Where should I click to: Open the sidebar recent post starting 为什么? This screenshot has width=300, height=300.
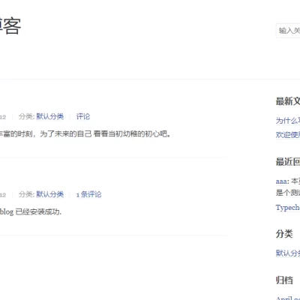pyautogui.click(x=288, y=121)
